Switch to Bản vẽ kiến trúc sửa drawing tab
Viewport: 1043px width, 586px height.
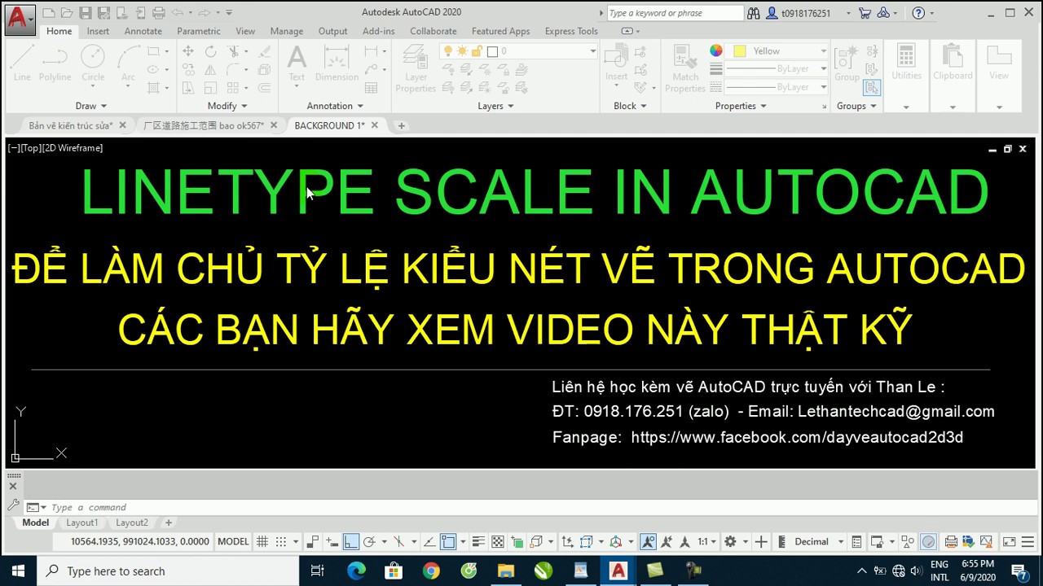click(70, 125)
